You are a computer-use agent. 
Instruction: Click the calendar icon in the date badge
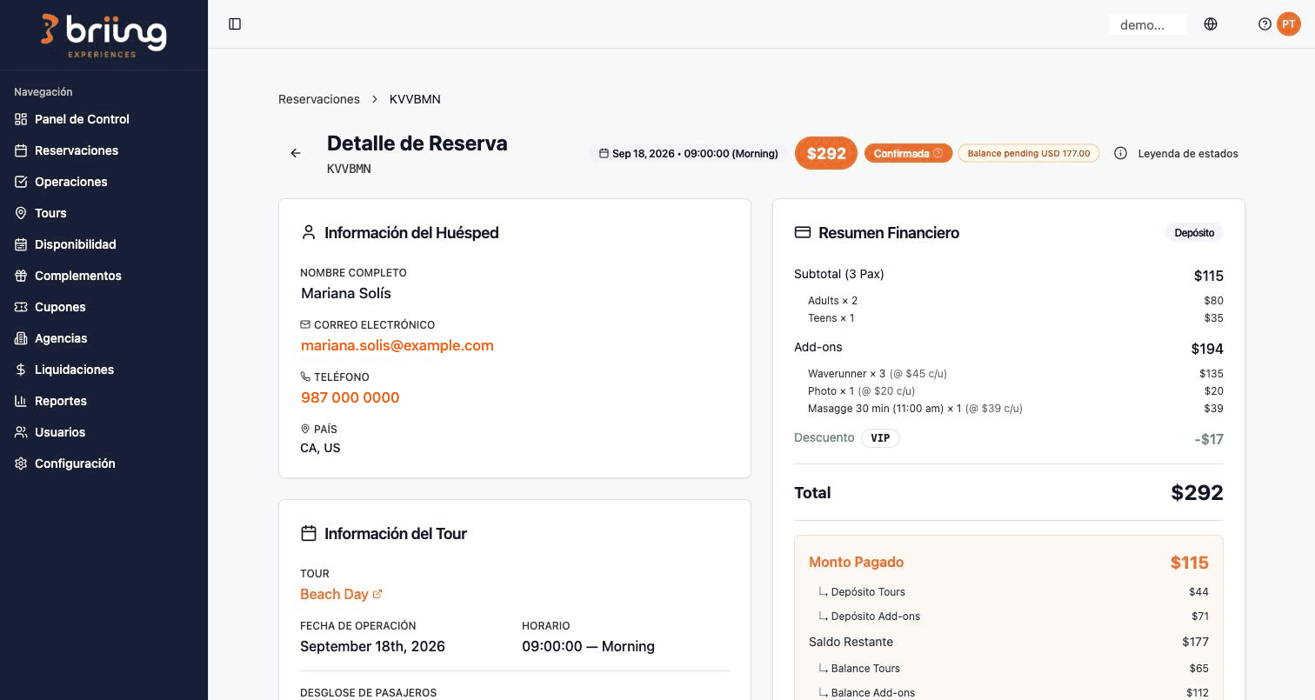604,154
